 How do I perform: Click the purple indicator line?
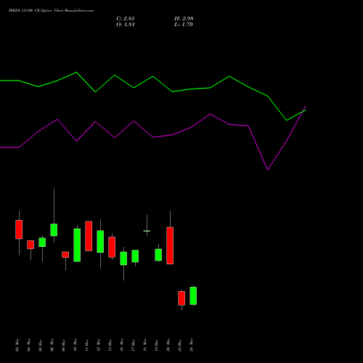pos(152,137)
